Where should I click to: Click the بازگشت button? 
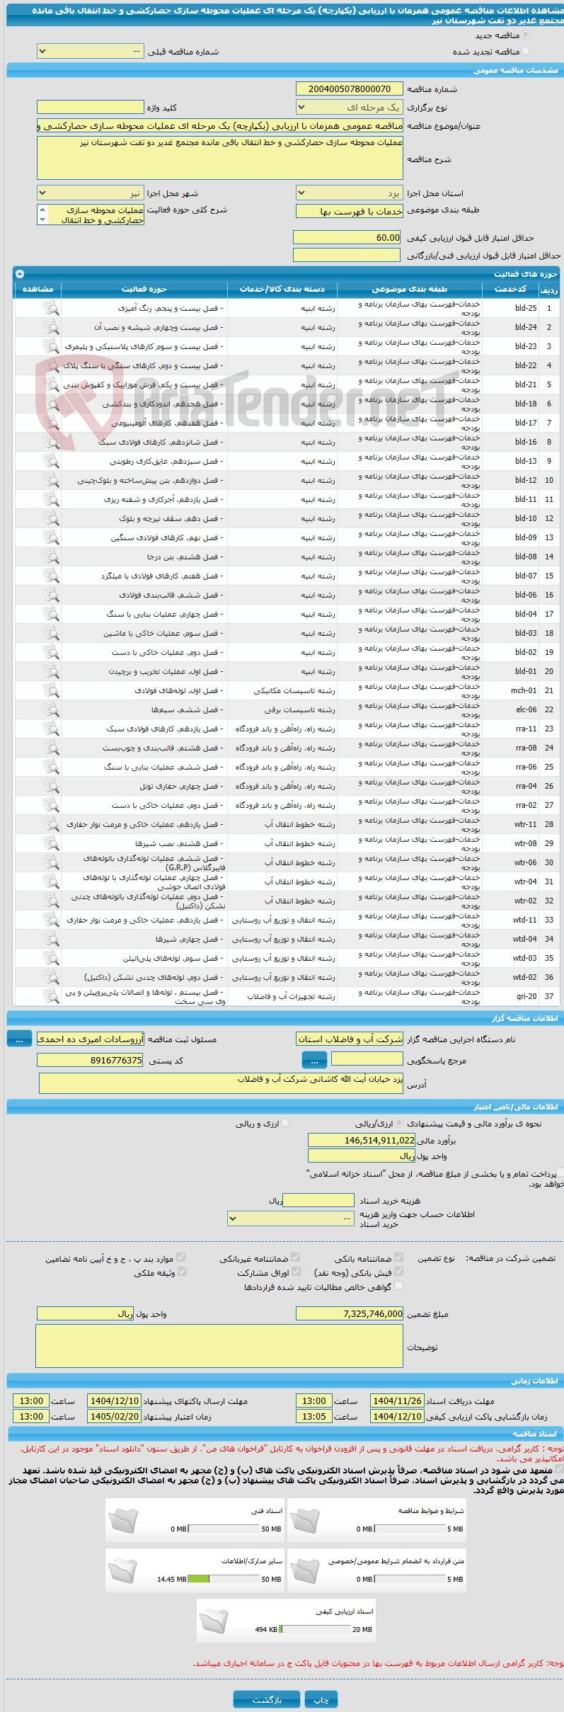(x=267, y=1699)
